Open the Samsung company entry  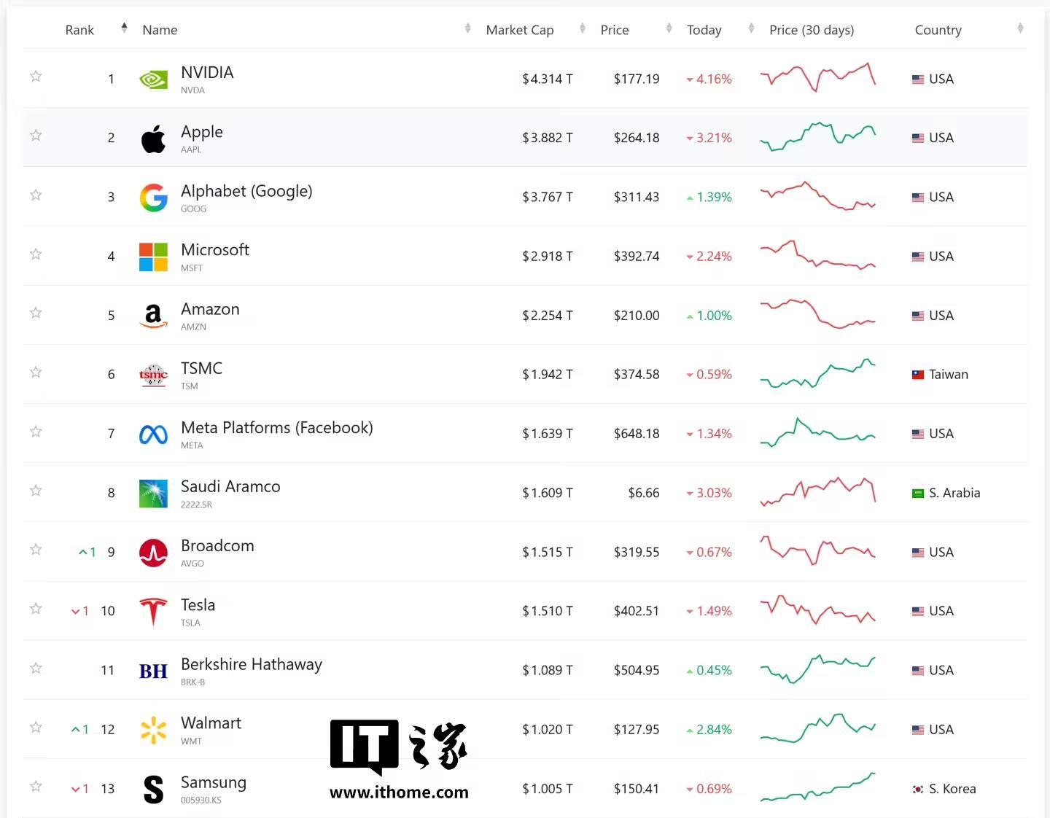[213, 782]
